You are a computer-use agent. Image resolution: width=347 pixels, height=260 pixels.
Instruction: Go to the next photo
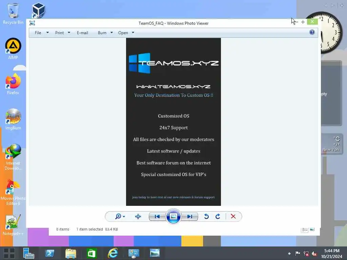190,216
